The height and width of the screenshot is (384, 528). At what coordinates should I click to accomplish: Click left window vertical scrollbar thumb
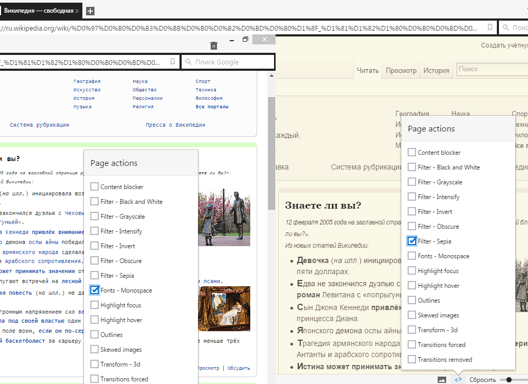(271, 153)
